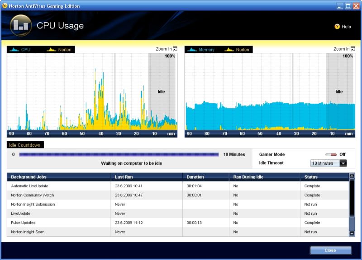This screenshot has height=260, width=362.
Task: Click the blue CPU legend icon
Action: pyautogui.click(x=14, y=50)
